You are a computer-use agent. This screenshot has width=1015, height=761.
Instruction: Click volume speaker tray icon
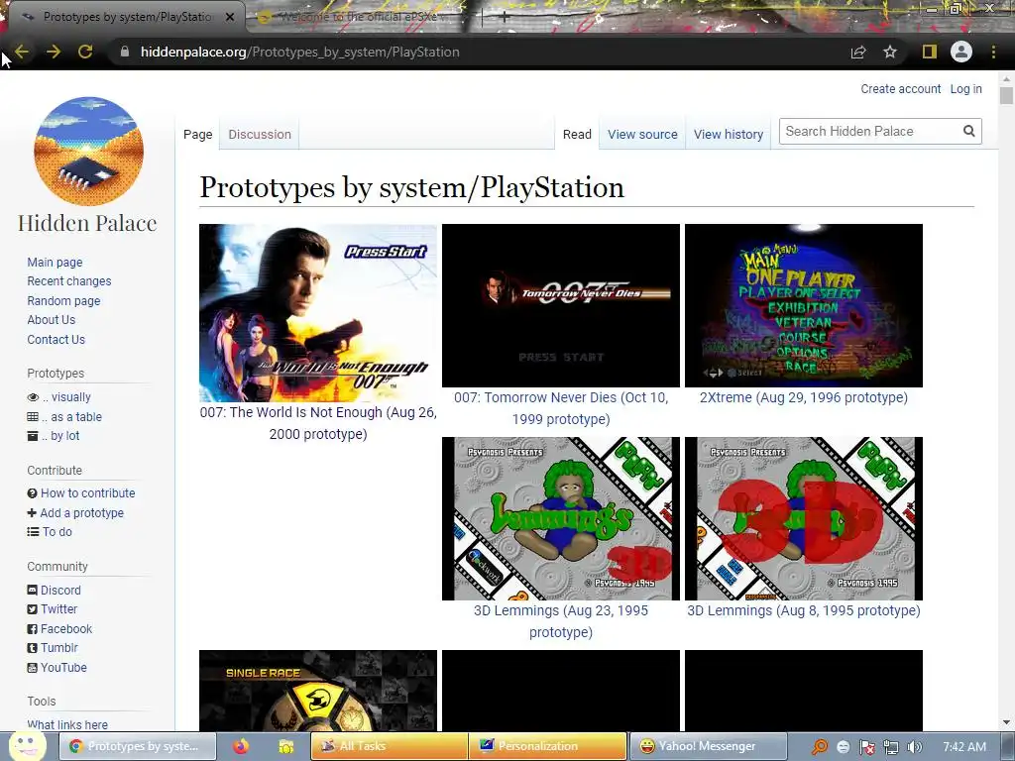coord(914,747)
